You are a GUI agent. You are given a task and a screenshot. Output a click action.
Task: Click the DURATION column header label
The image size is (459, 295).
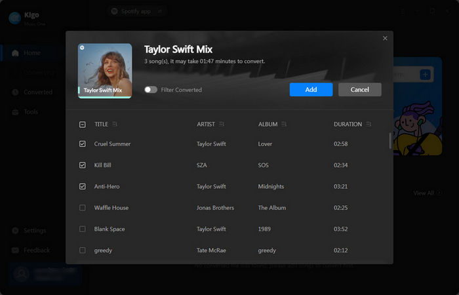tap(348, 124)
